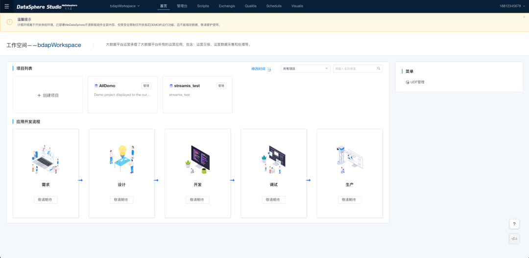Open the hamburger menu in top-left corner
The height and width of the screenshot is (258, 529).
tap(7, 6)
